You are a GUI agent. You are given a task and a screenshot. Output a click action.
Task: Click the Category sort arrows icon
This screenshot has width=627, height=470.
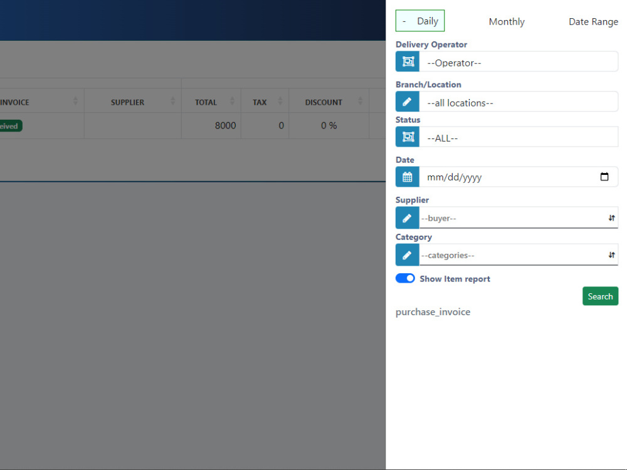(611, 255)
